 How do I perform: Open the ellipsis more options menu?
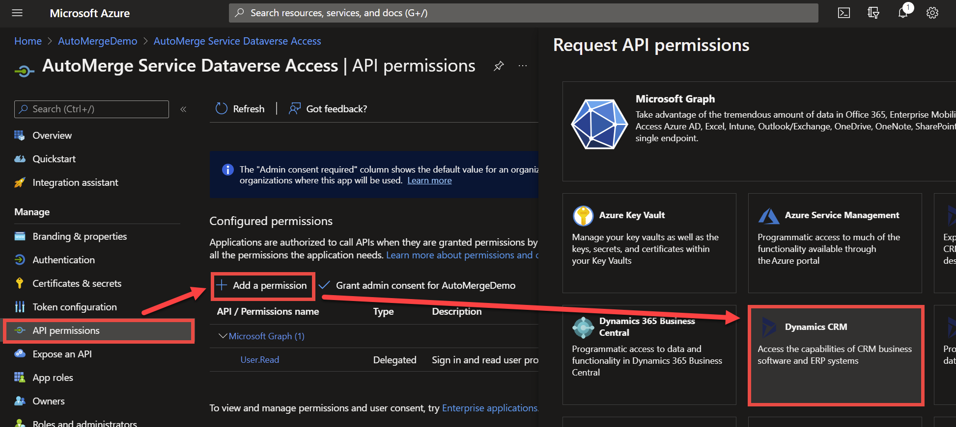[523, 66]
